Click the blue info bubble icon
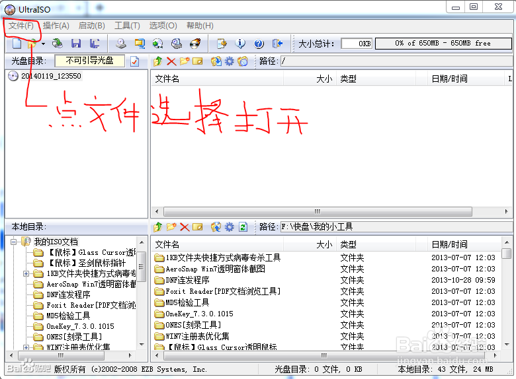 pos(240,44)
